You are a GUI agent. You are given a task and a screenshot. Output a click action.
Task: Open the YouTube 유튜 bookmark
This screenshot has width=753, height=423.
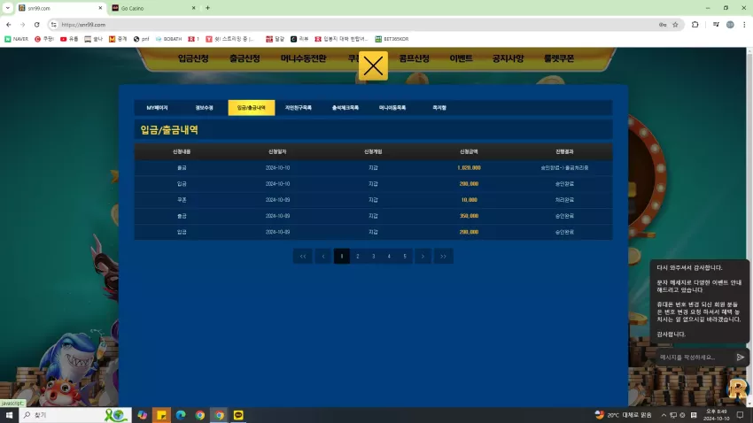pyautogui.click(x=69, y=39)
